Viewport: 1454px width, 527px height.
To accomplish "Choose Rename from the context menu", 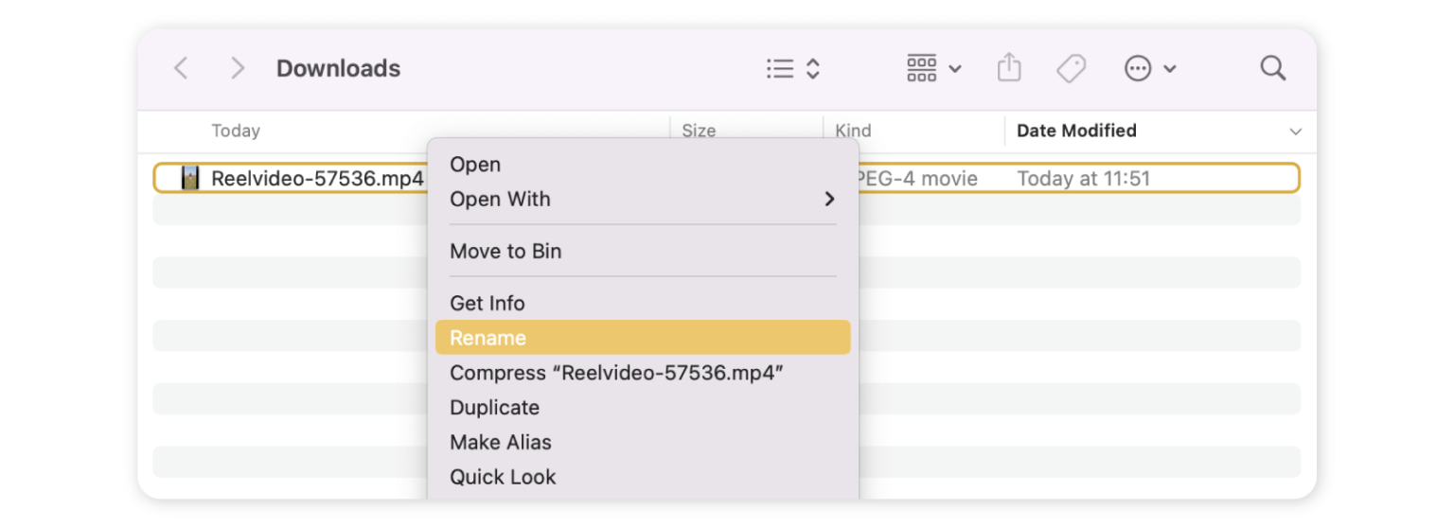I will coord(488,338).
